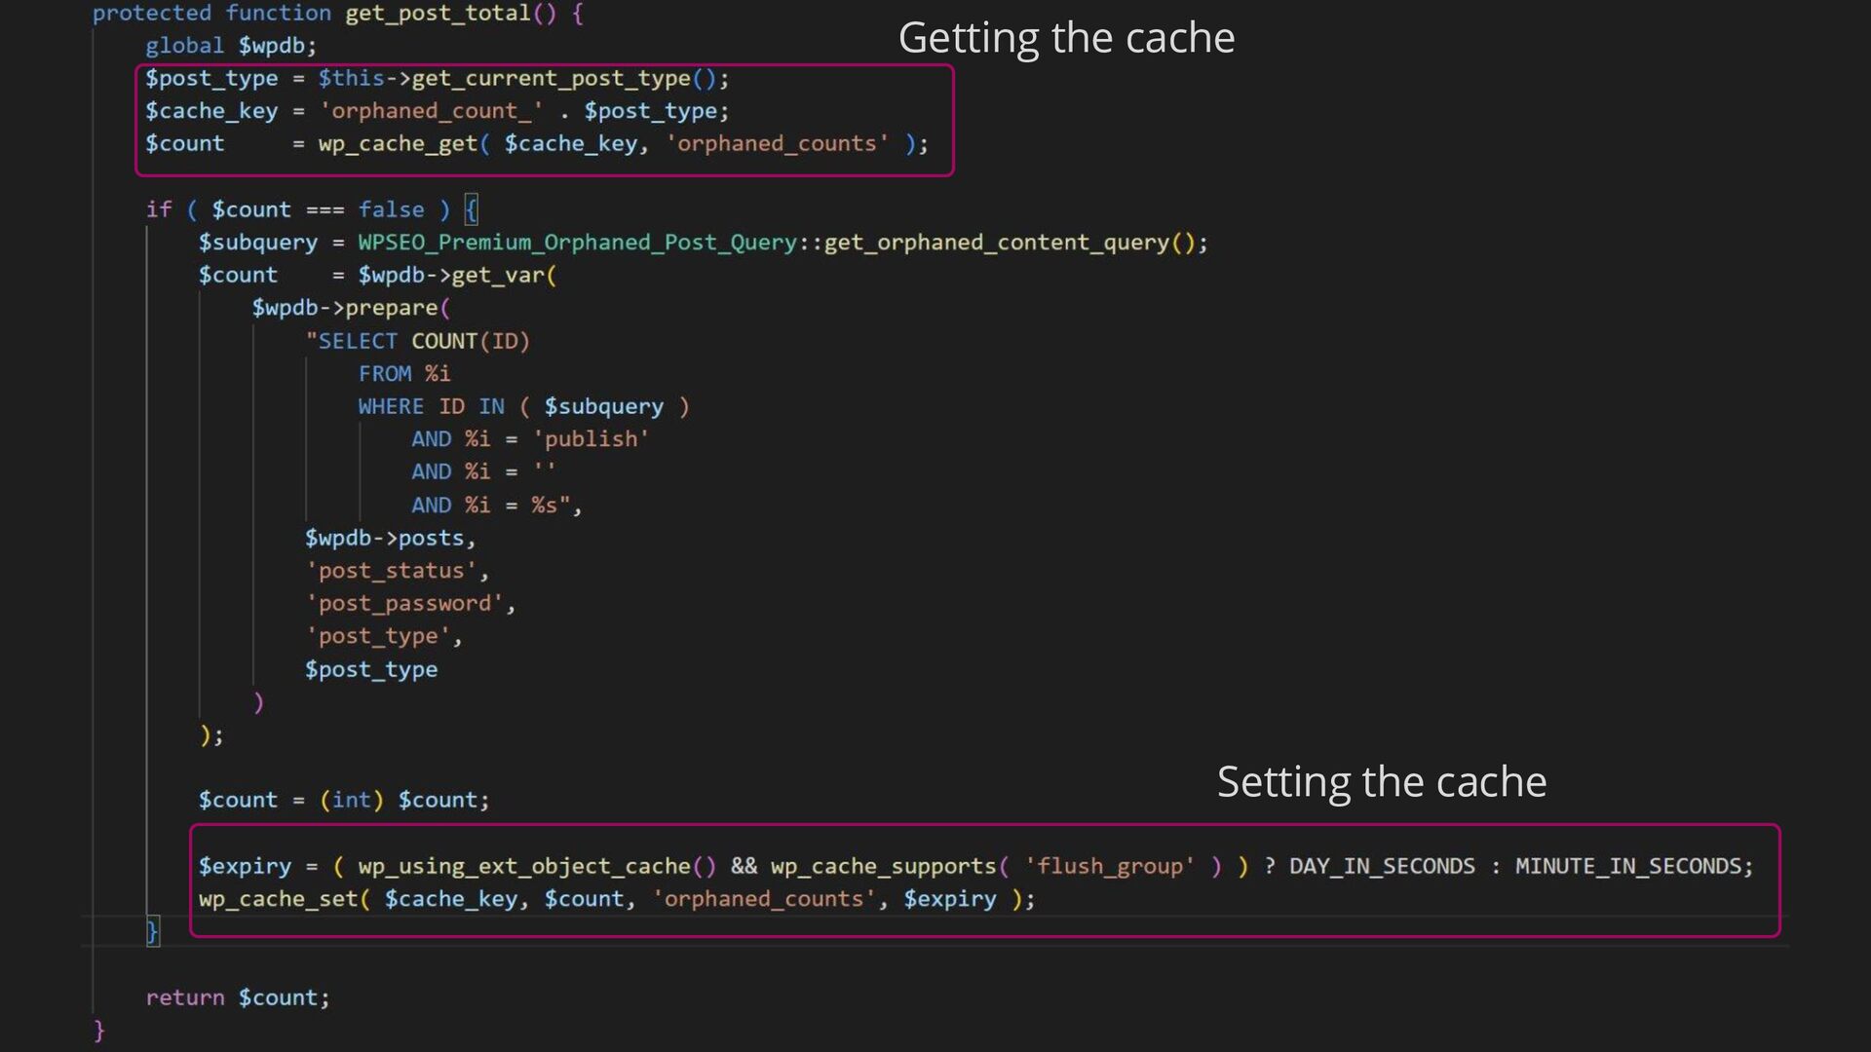The width and height of the screenshot is (1871, 1052).
Task: Click the get_post_total function name
Action: (x=437, y=14)
